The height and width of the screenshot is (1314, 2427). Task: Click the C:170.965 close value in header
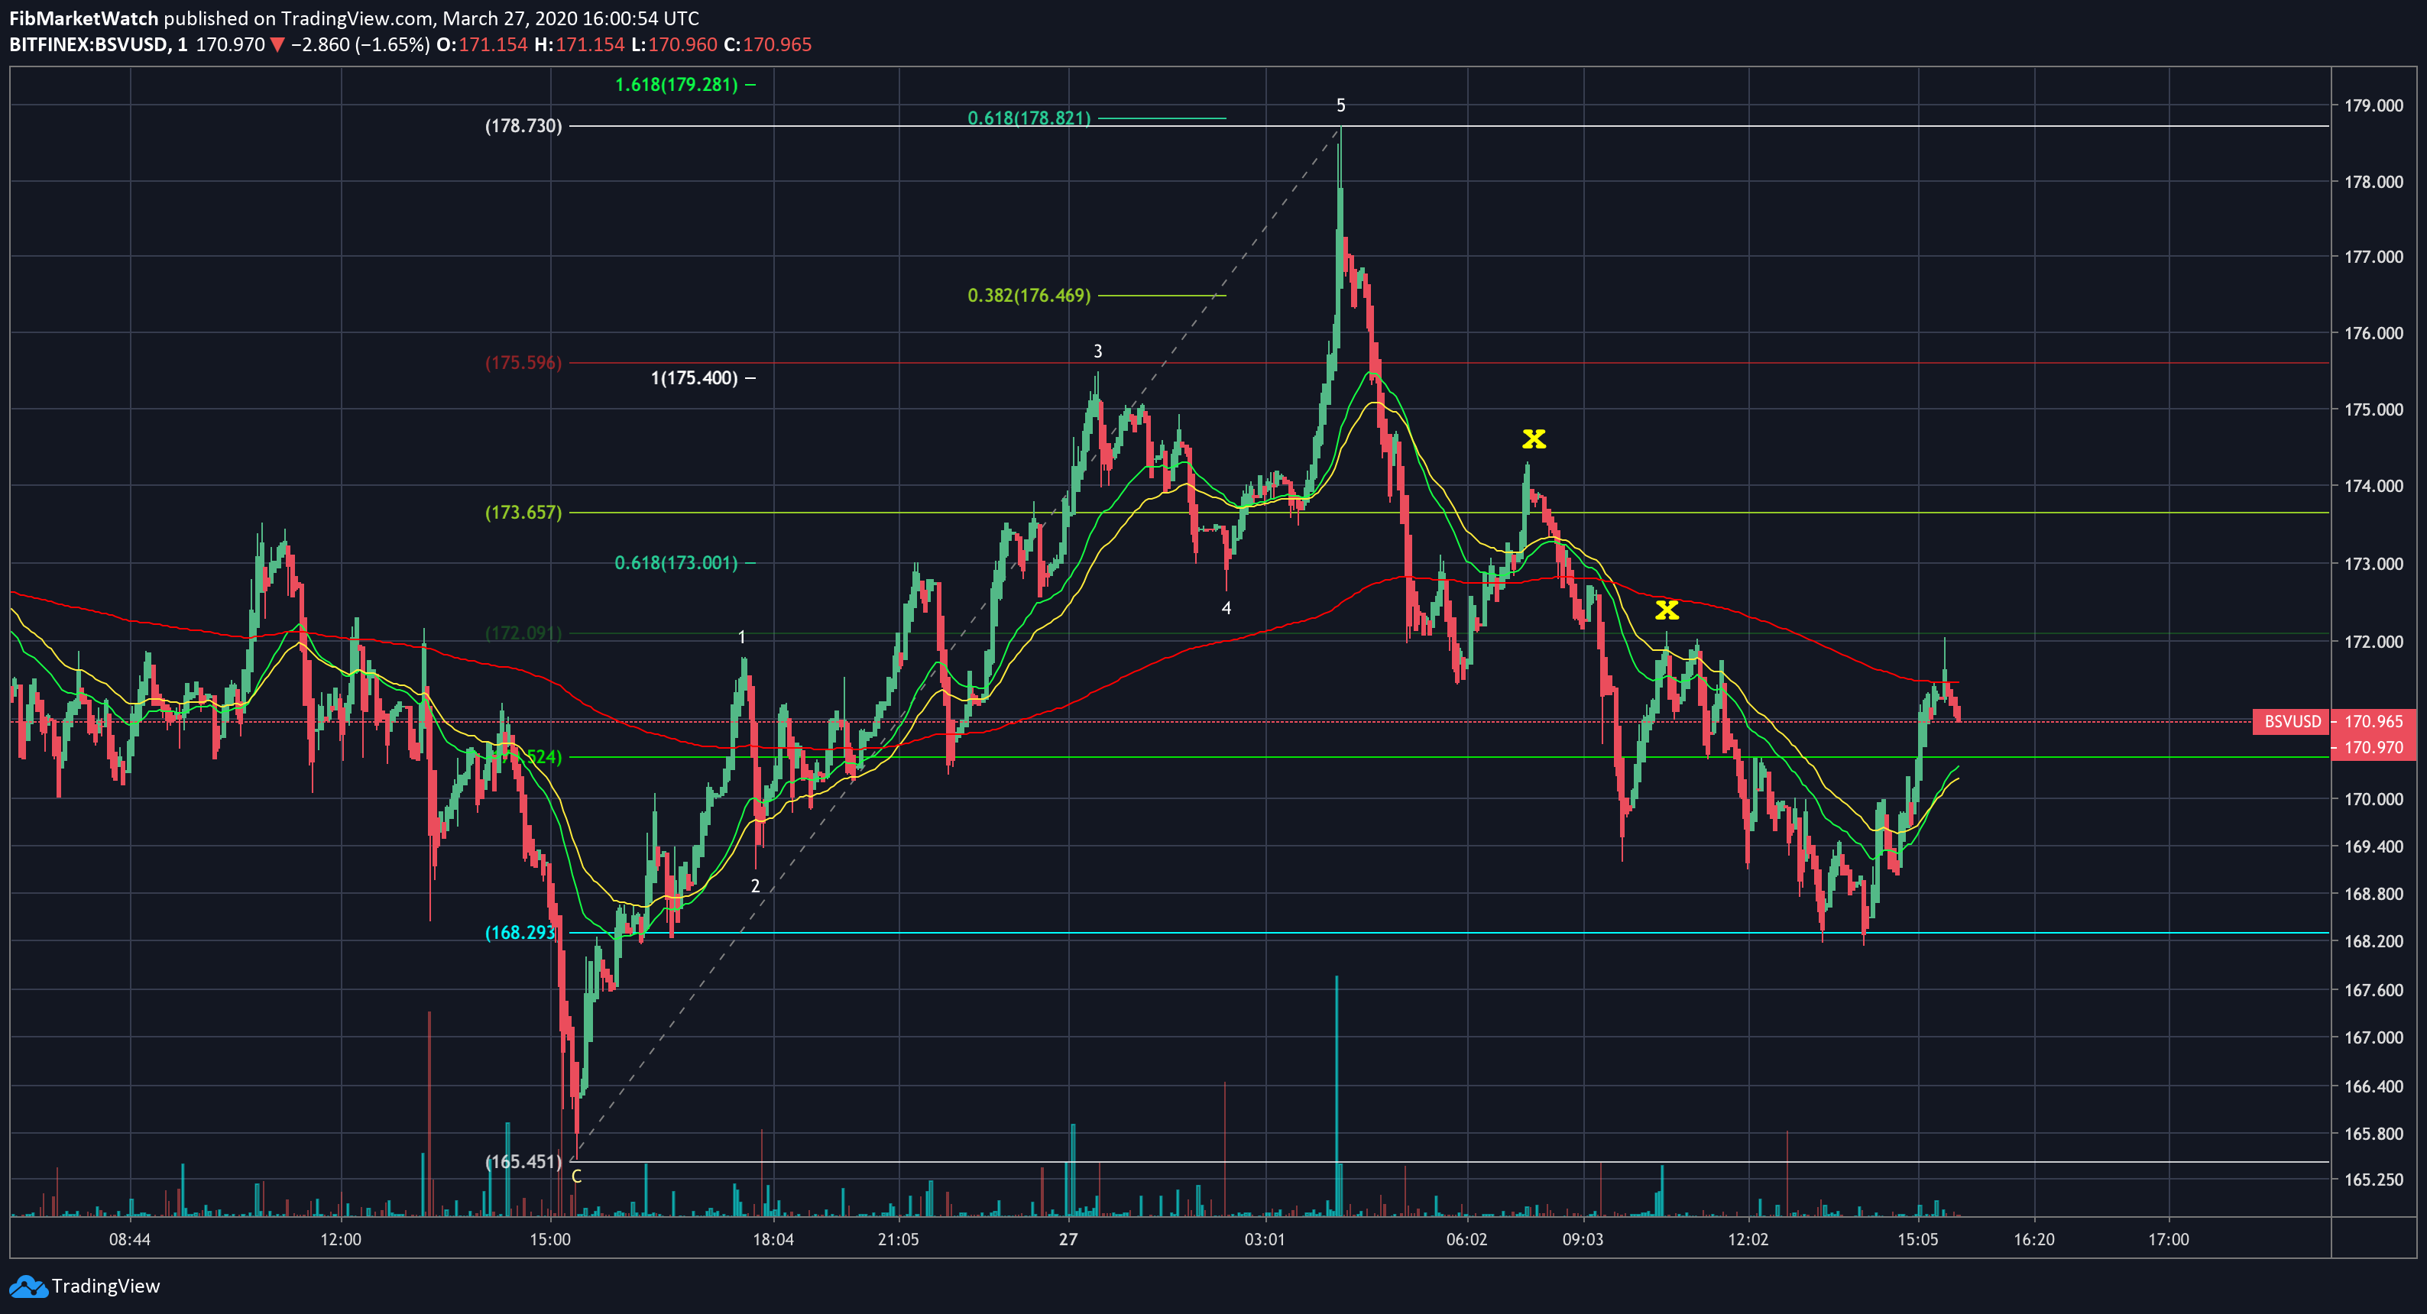point(767,44)
